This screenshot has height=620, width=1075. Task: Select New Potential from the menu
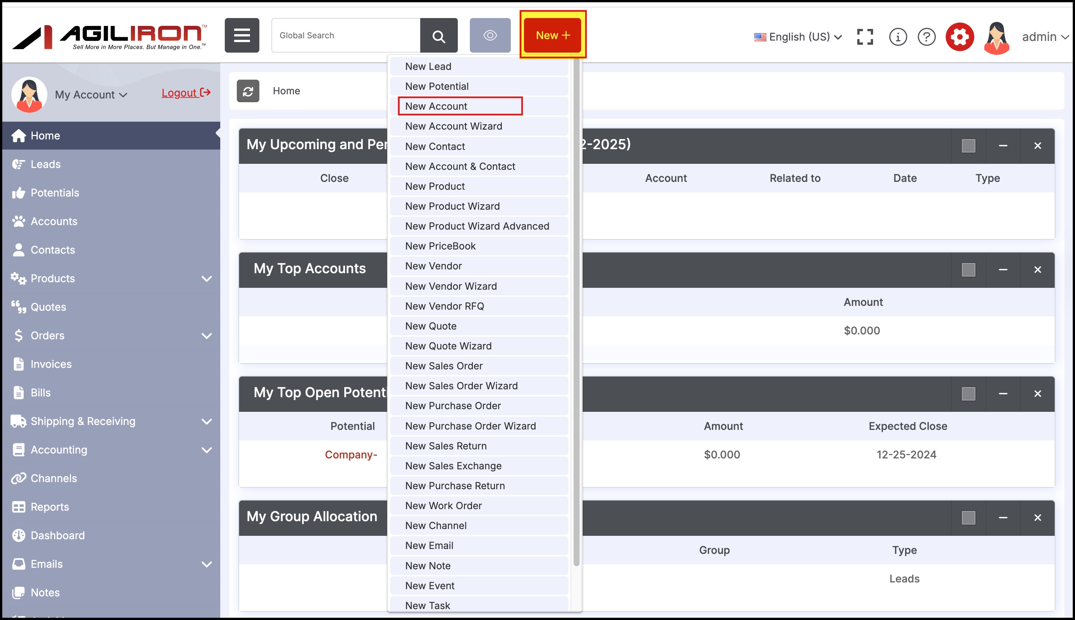coord(479,86)
